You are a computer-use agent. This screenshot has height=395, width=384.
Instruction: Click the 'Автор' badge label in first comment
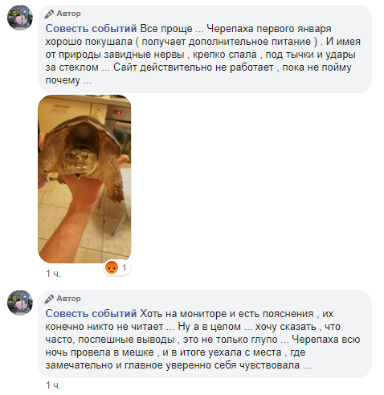coord(68,14)
